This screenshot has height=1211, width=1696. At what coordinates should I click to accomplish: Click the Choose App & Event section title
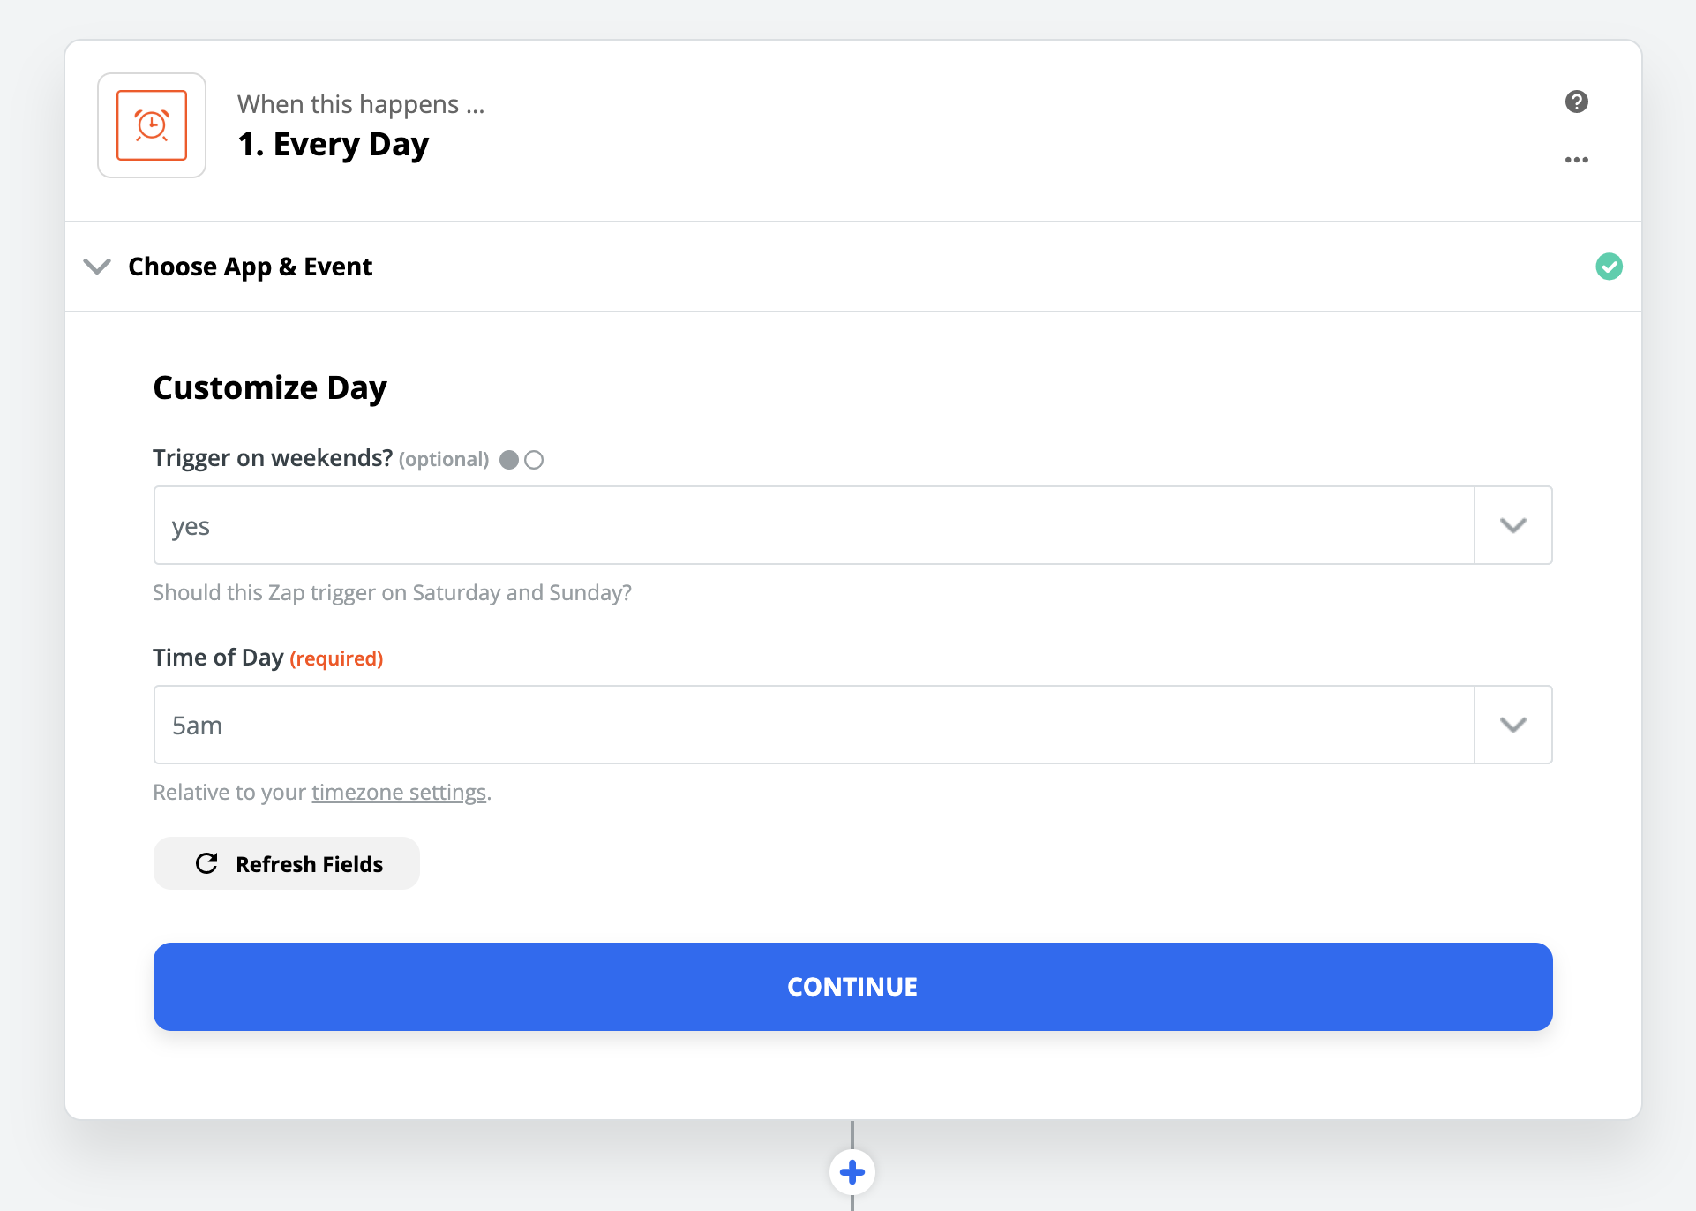(x=250, y=267)
